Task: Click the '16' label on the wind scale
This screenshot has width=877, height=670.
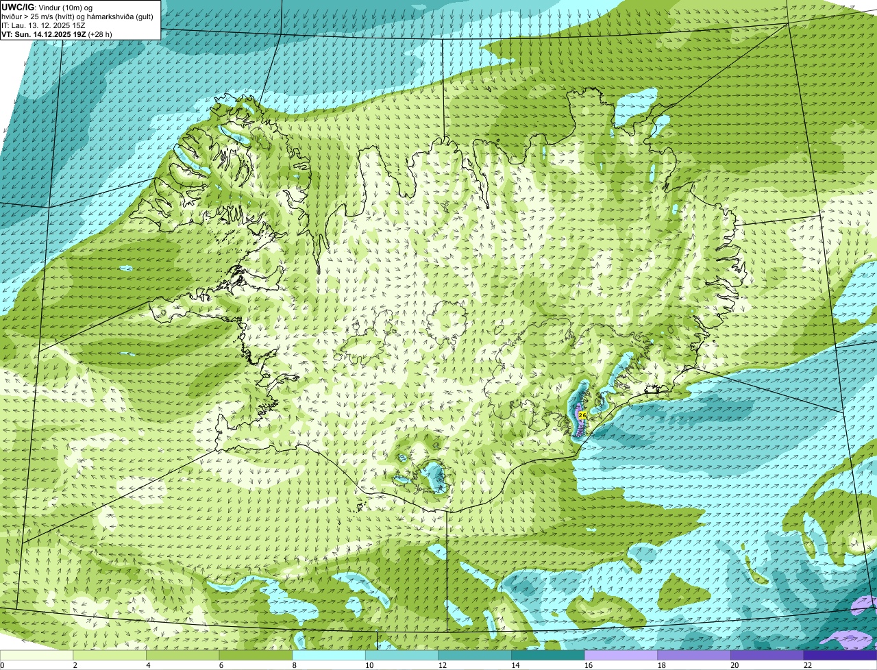Action: coord(589,665)
